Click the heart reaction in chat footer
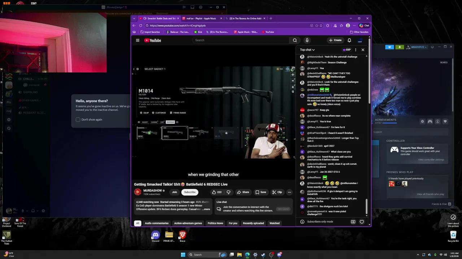 coord(362,222)
